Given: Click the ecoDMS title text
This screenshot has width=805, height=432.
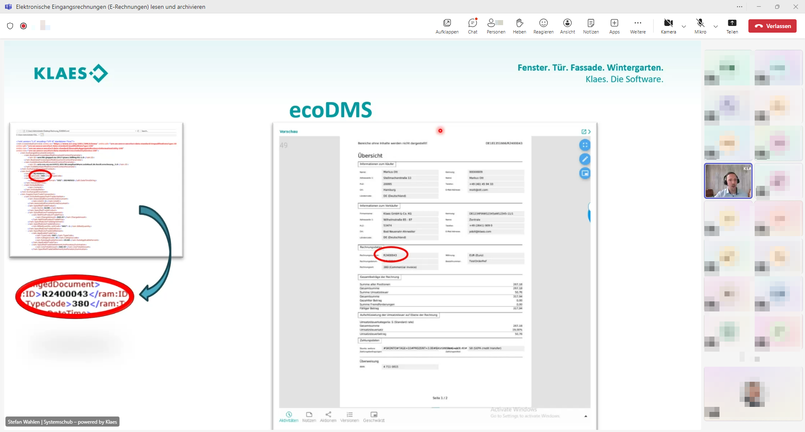Looking at the screenshot, I should (330, 110).
